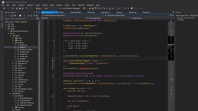Click the Find in Files toolbar icon
This screenshot has width=198, height=111.
pos(84,8)
